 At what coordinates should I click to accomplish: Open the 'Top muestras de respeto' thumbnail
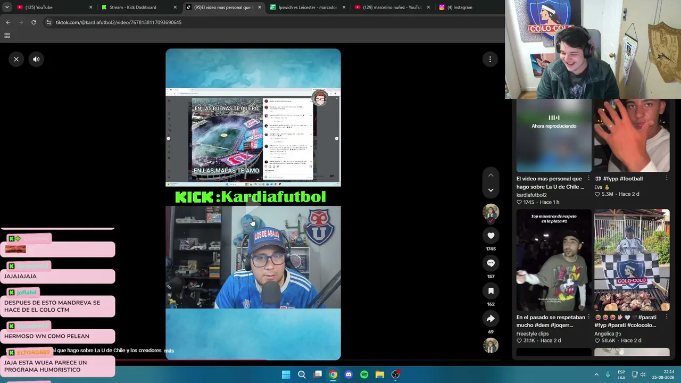[x=554, y=260]
